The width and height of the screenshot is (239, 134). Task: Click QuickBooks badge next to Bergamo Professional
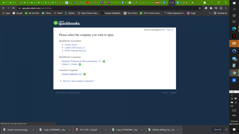(104, 61)
